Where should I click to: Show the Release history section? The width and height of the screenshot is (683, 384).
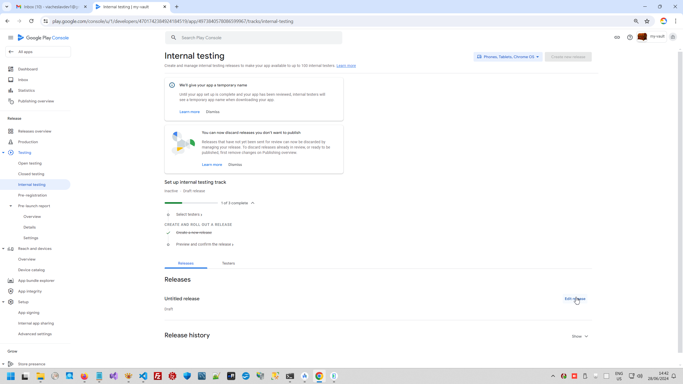coord(580,336)
